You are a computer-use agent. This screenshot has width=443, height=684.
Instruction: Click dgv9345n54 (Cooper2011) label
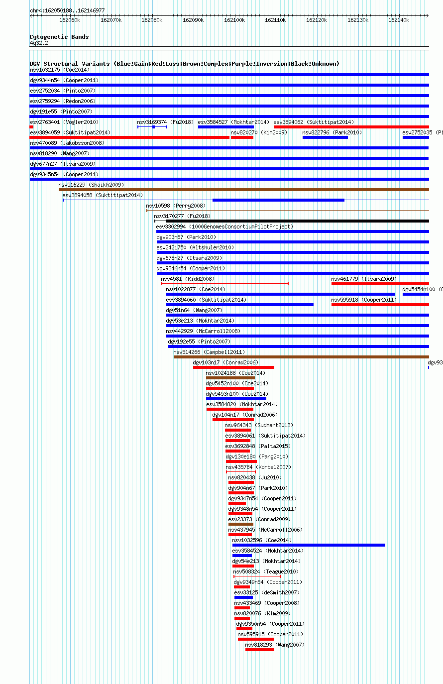tap(64, 174)
